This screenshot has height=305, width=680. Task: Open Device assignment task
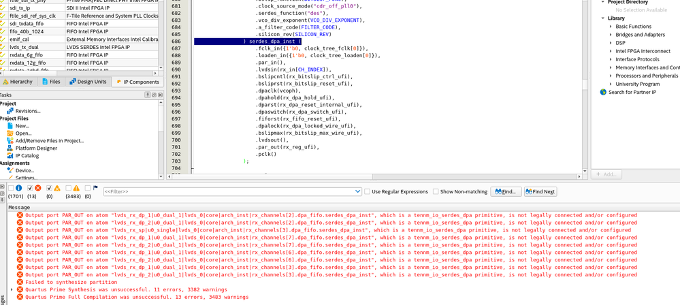[x=25, y=170]
